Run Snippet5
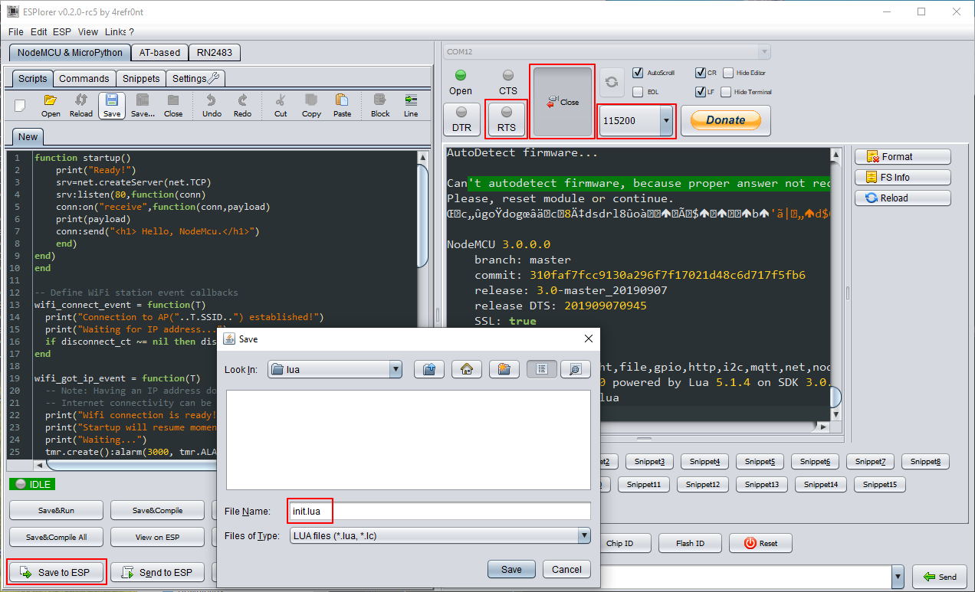 point(761,461)
